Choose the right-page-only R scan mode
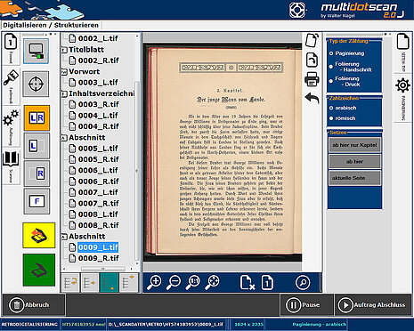The height and width of the screenshot is (331, 414). [37, 174]
